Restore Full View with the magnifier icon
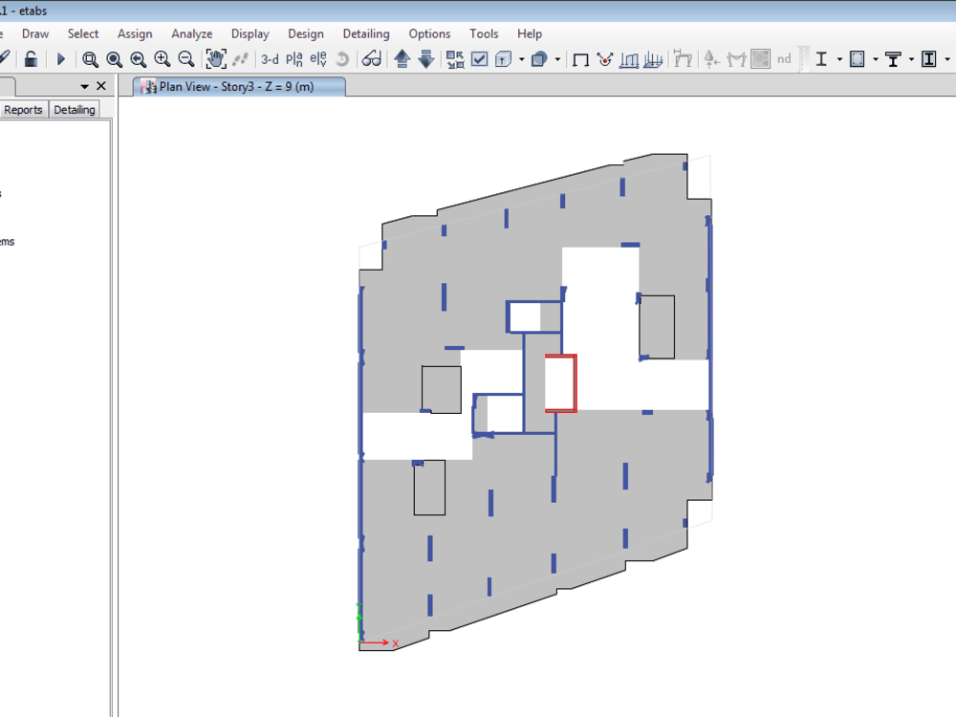The height and width of the screenshot is (717, 956). point(114,59)
